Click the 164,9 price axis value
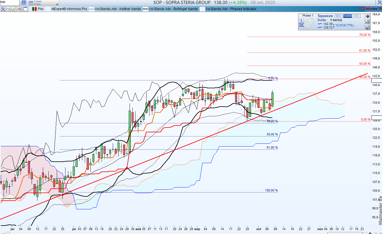This screenshot has height=234, width=382. click(376, 14)
